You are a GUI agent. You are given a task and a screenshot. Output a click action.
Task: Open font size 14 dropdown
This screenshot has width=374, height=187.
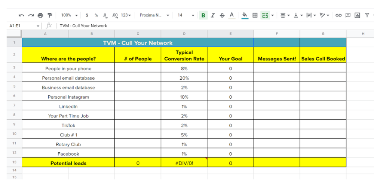186,15
